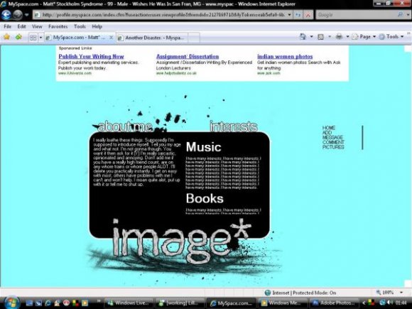
Task: Open the Favorites menu
Action: coord(58,26)
